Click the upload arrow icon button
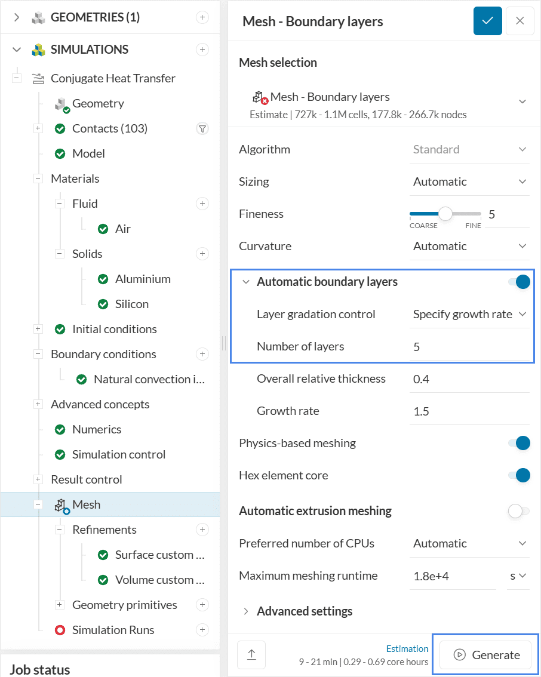The image size is (541, 677). coord(251,654)
